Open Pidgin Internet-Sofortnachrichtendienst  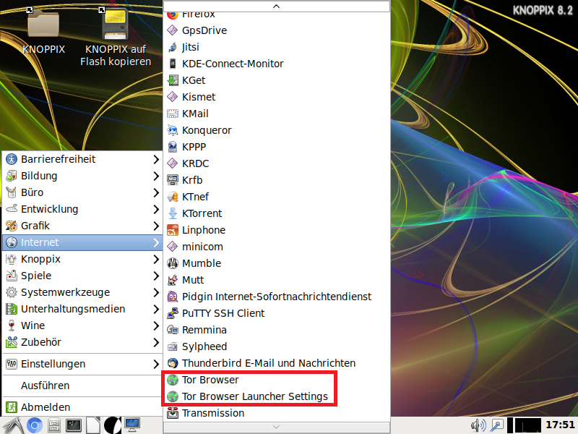point(277,297)
